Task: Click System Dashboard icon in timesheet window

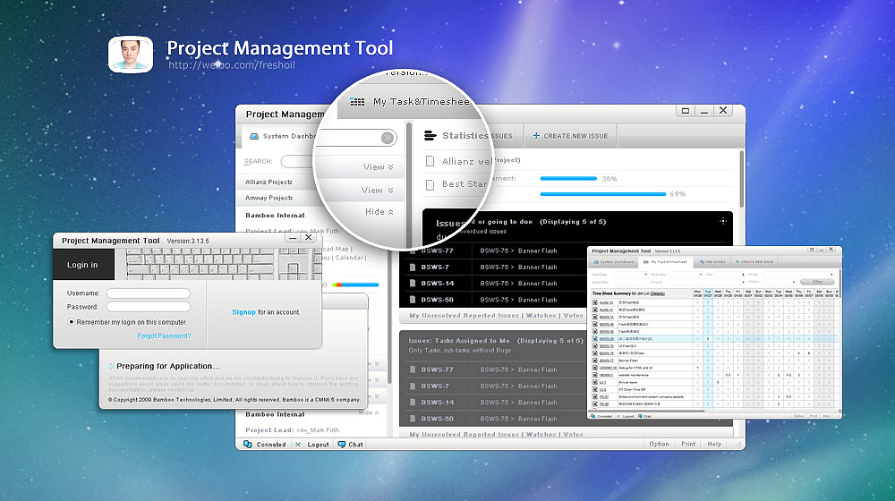Action: pos(596,262)
